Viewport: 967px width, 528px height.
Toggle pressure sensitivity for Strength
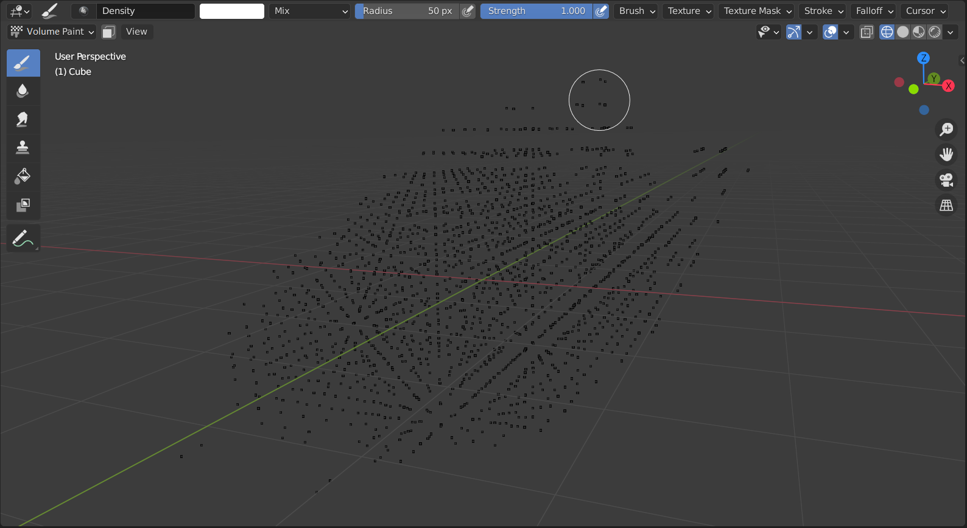[x=601, y=11]
